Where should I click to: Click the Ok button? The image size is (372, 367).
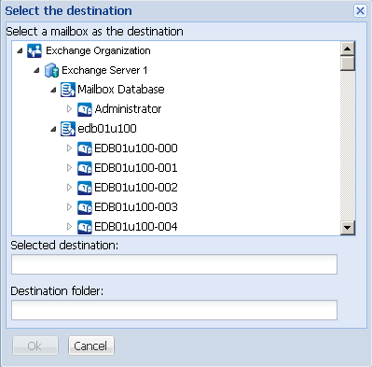pyautogui.click(x=35, y=346)
